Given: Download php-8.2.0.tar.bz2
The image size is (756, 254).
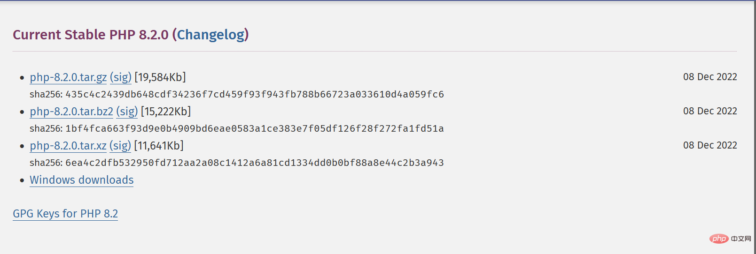Looking at the screenshot, I should [71, 112].
